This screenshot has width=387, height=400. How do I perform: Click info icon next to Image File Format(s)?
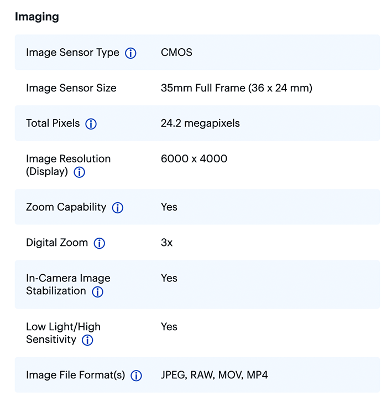[x=136, y=376]
